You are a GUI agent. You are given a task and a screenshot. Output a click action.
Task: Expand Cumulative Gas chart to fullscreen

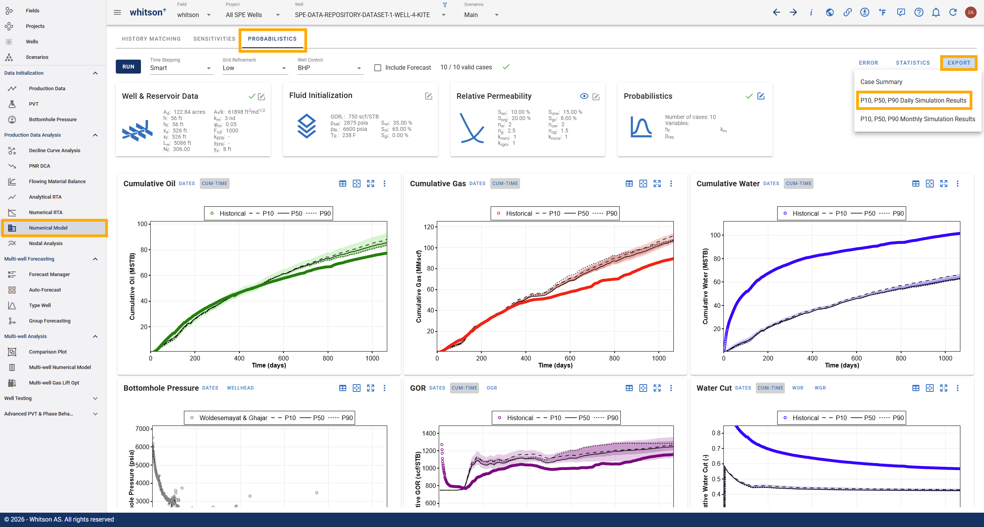tap(657, 184)
